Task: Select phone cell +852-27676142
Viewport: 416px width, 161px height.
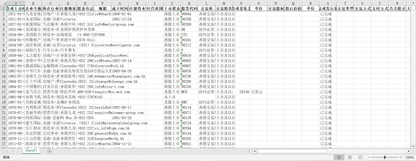Action: point(85,97)
